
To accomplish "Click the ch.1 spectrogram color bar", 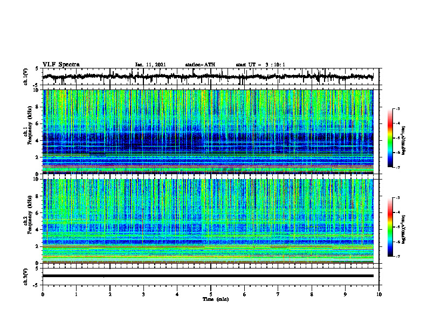I will pos(390,138).
